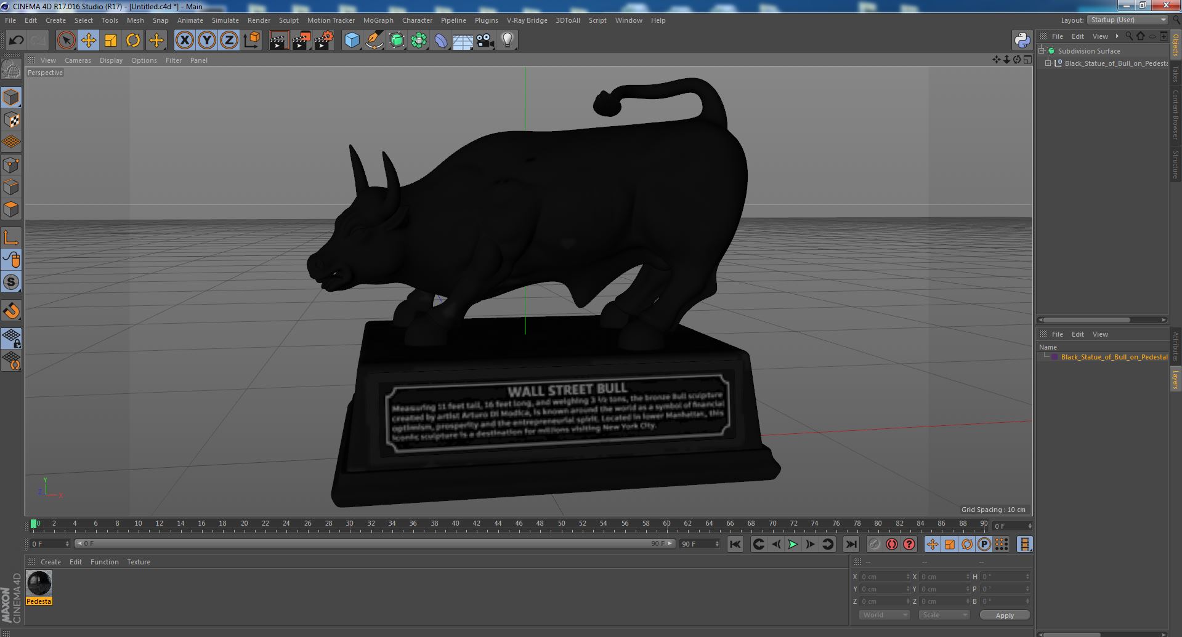Select the Move tool

88,41
